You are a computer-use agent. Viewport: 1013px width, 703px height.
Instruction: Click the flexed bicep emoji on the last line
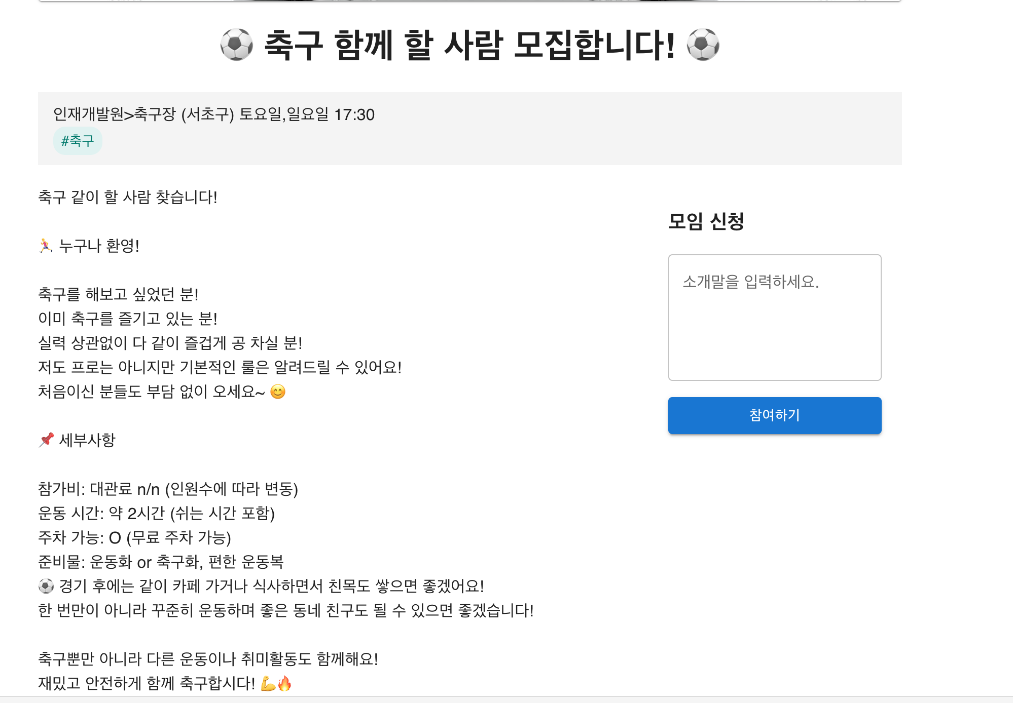(x=268, y=683)
